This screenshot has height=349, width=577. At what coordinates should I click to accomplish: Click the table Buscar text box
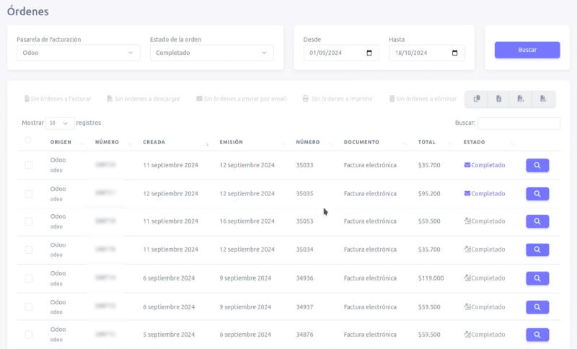(x=519, y=123)
